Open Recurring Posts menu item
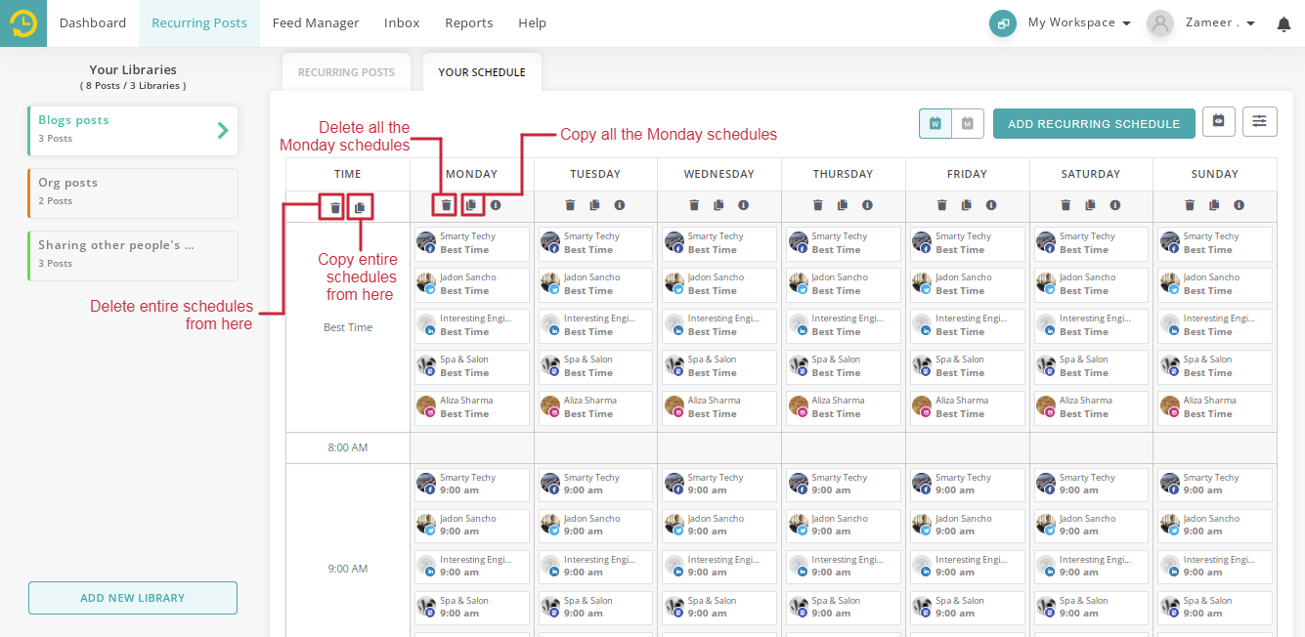Viewport: 1305px width, 637px height. (199, 23)
